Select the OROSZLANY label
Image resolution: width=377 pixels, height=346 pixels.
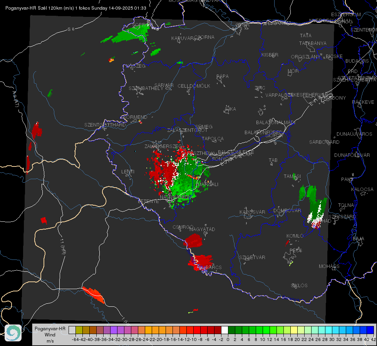point(306,57)
